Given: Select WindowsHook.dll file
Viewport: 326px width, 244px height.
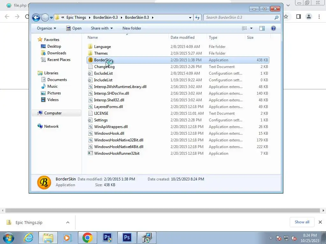Looking at the screenshot, I should 109,133.
